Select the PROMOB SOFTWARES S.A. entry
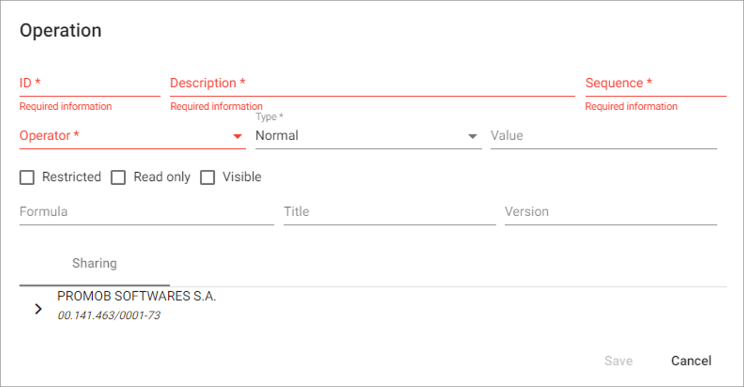Image resolution: width=744 pixels, height=387 pixels. tap(136, 297)
